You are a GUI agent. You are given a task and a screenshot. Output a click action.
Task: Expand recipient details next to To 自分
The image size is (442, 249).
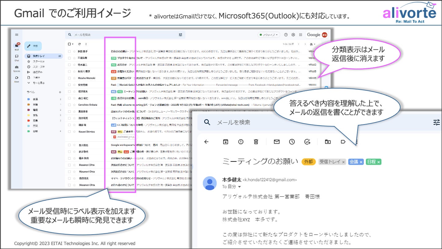tap(240, 187)
